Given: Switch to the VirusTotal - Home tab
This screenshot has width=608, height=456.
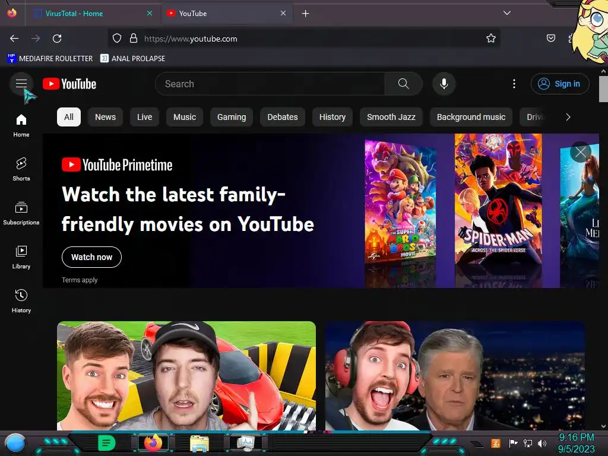Looking at the screenshot, I should (x=89, y=14).
